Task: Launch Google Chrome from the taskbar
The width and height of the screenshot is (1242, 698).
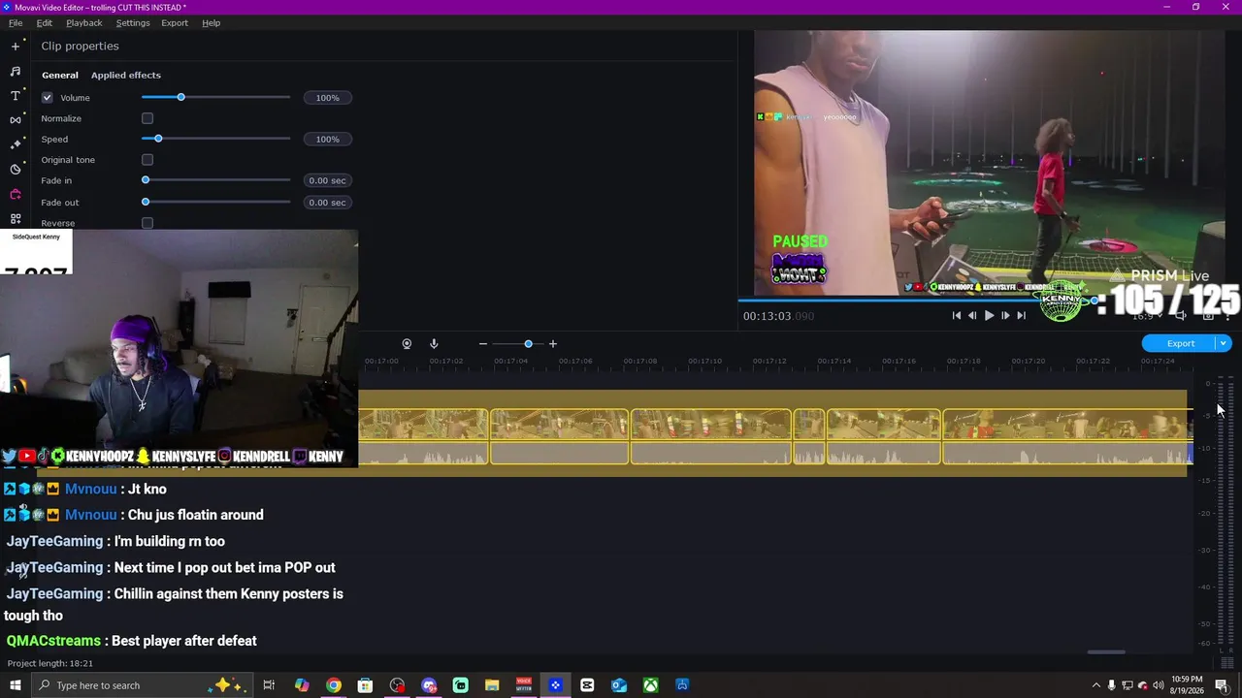Action: tap(334, 685)
